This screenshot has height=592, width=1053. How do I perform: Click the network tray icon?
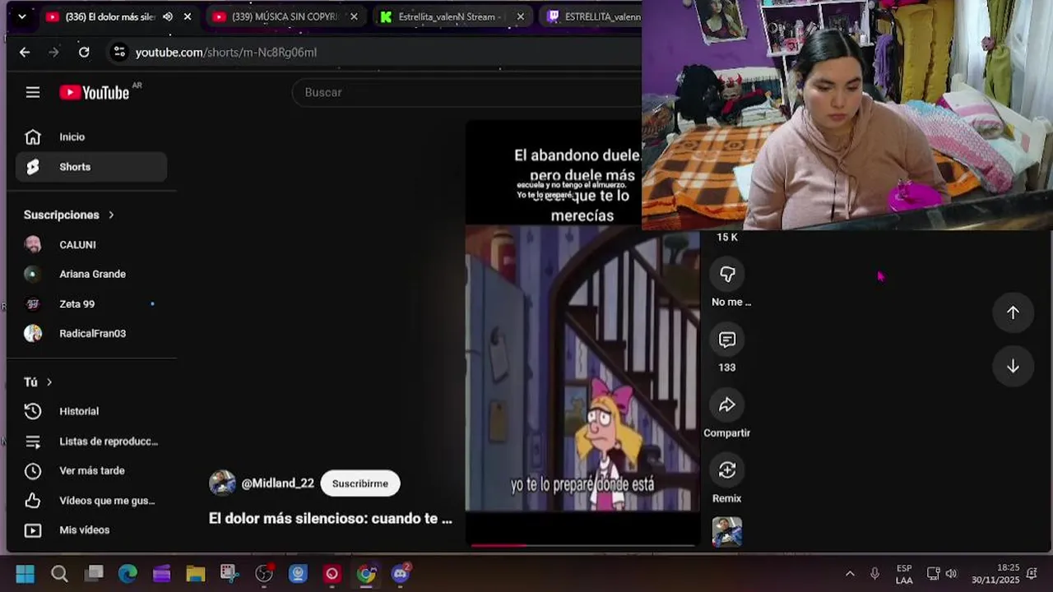933,574
